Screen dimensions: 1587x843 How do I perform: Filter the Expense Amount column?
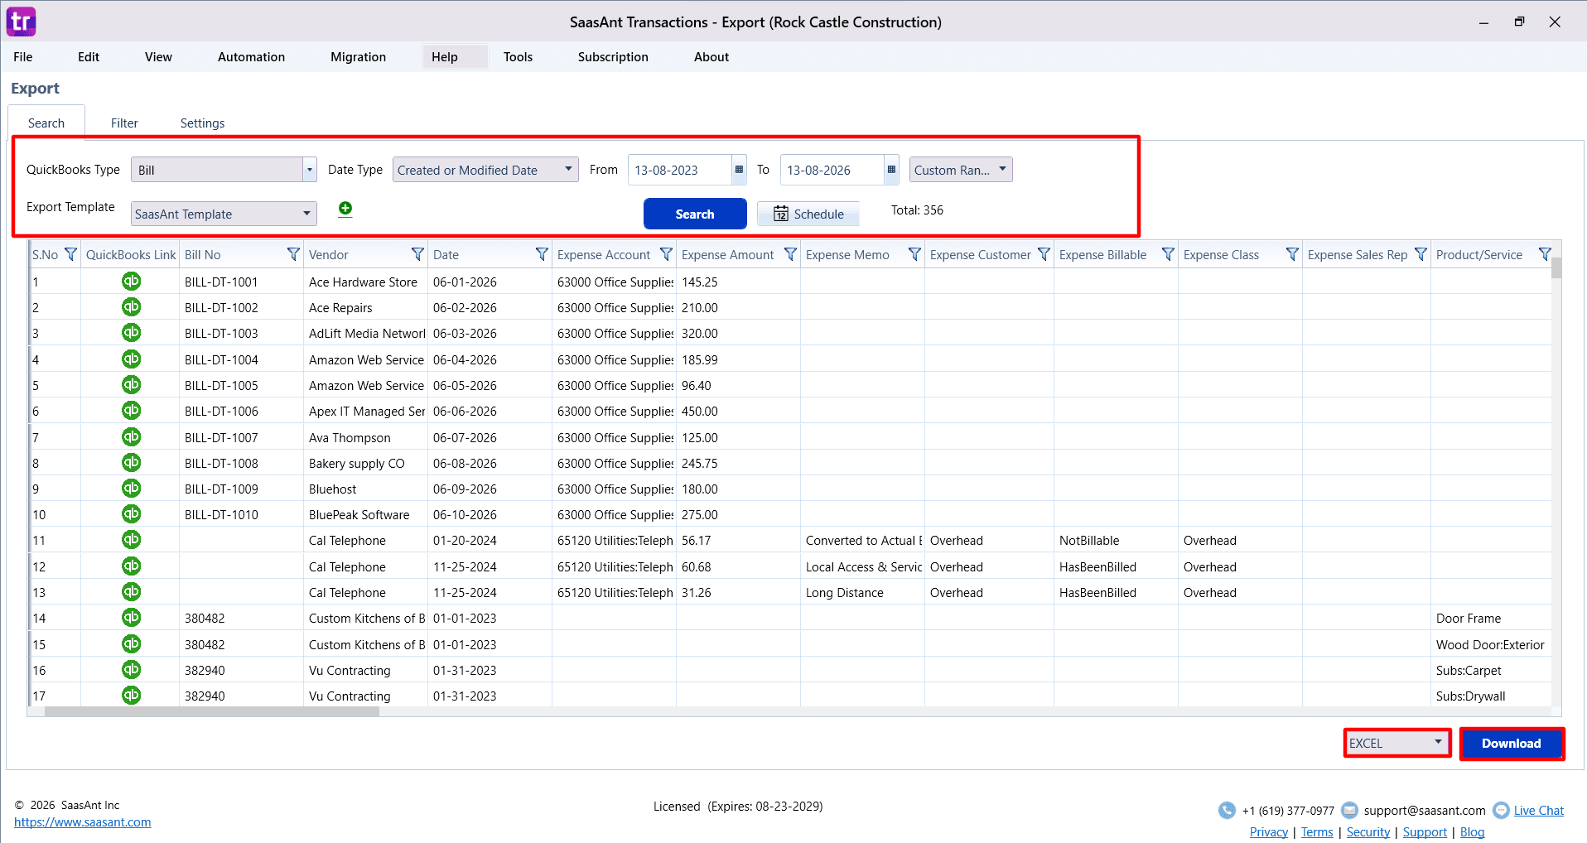click(790, 254)
